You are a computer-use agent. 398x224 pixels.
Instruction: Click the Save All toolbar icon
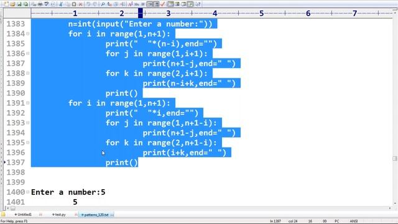click(25, 4)
